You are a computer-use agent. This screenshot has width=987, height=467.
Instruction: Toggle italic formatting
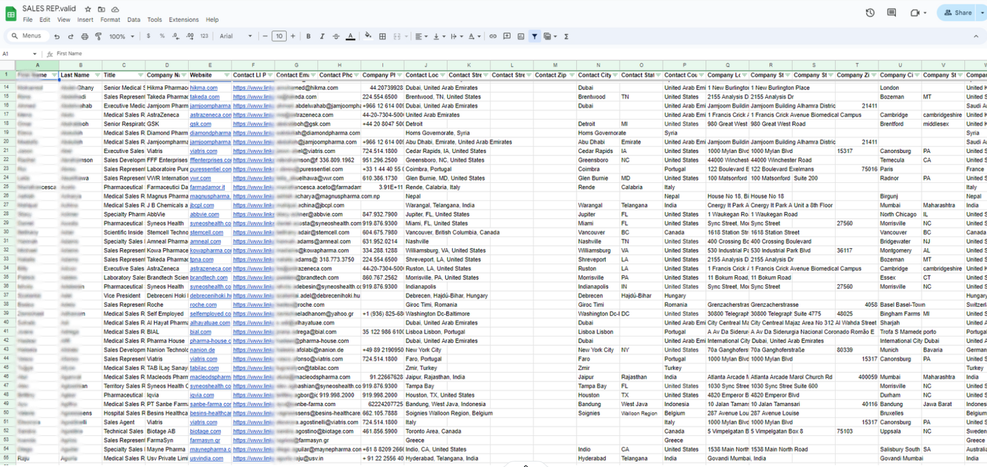click(x=322, y=37)
